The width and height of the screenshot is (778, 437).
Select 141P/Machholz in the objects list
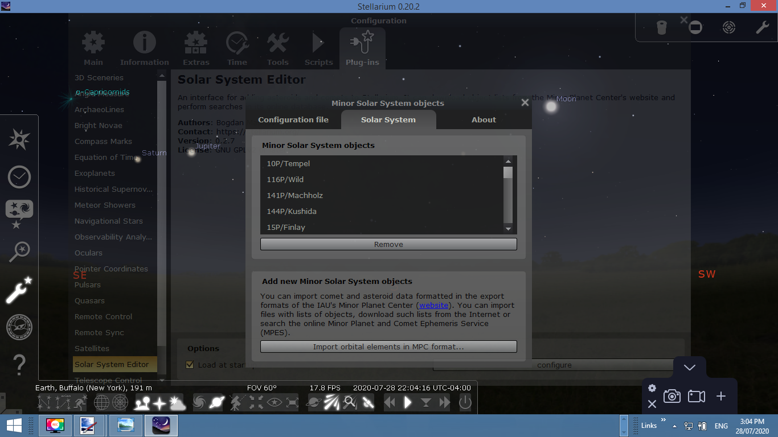(x=294, y=195)
